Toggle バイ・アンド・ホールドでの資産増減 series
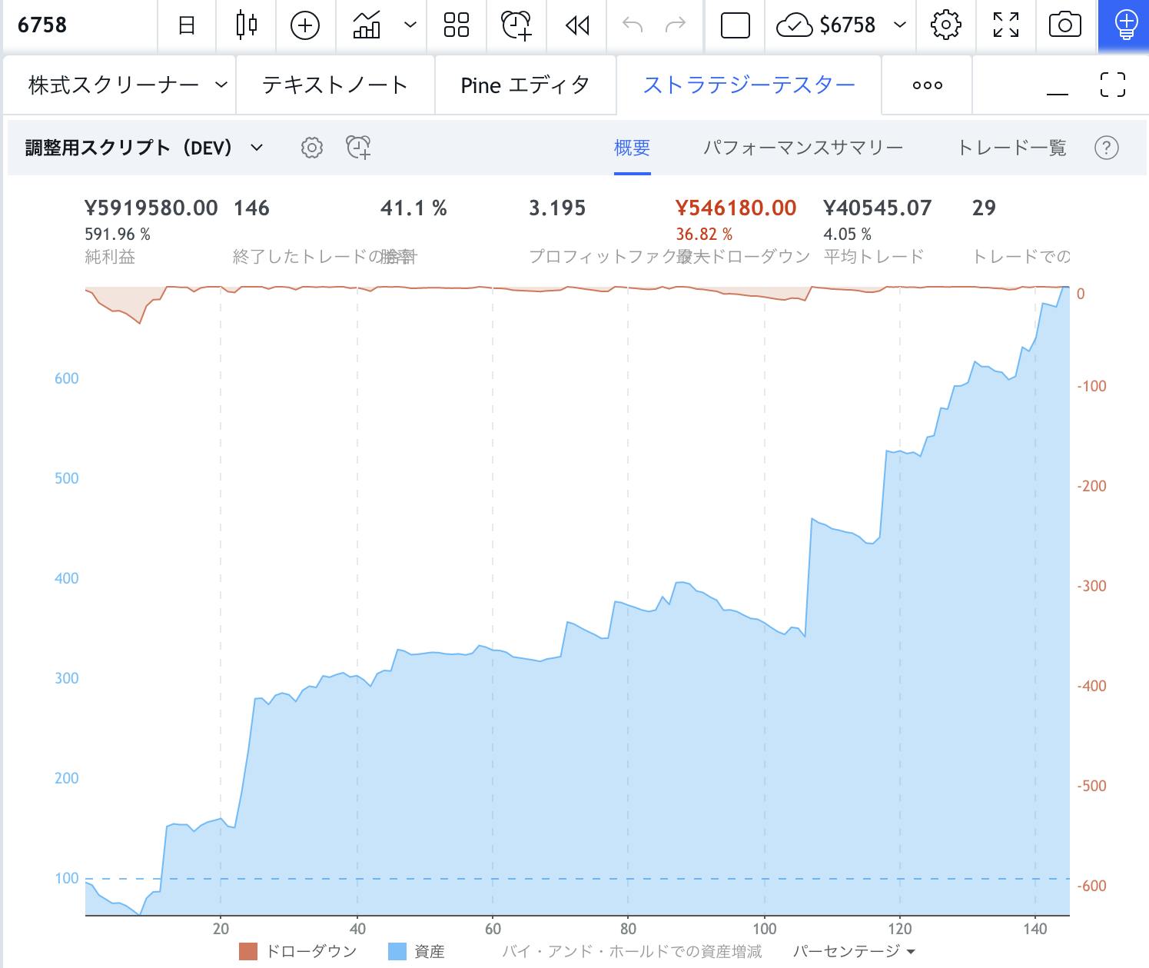The height and width of the screenshot is (968, 1149). (x=632, y=952)
